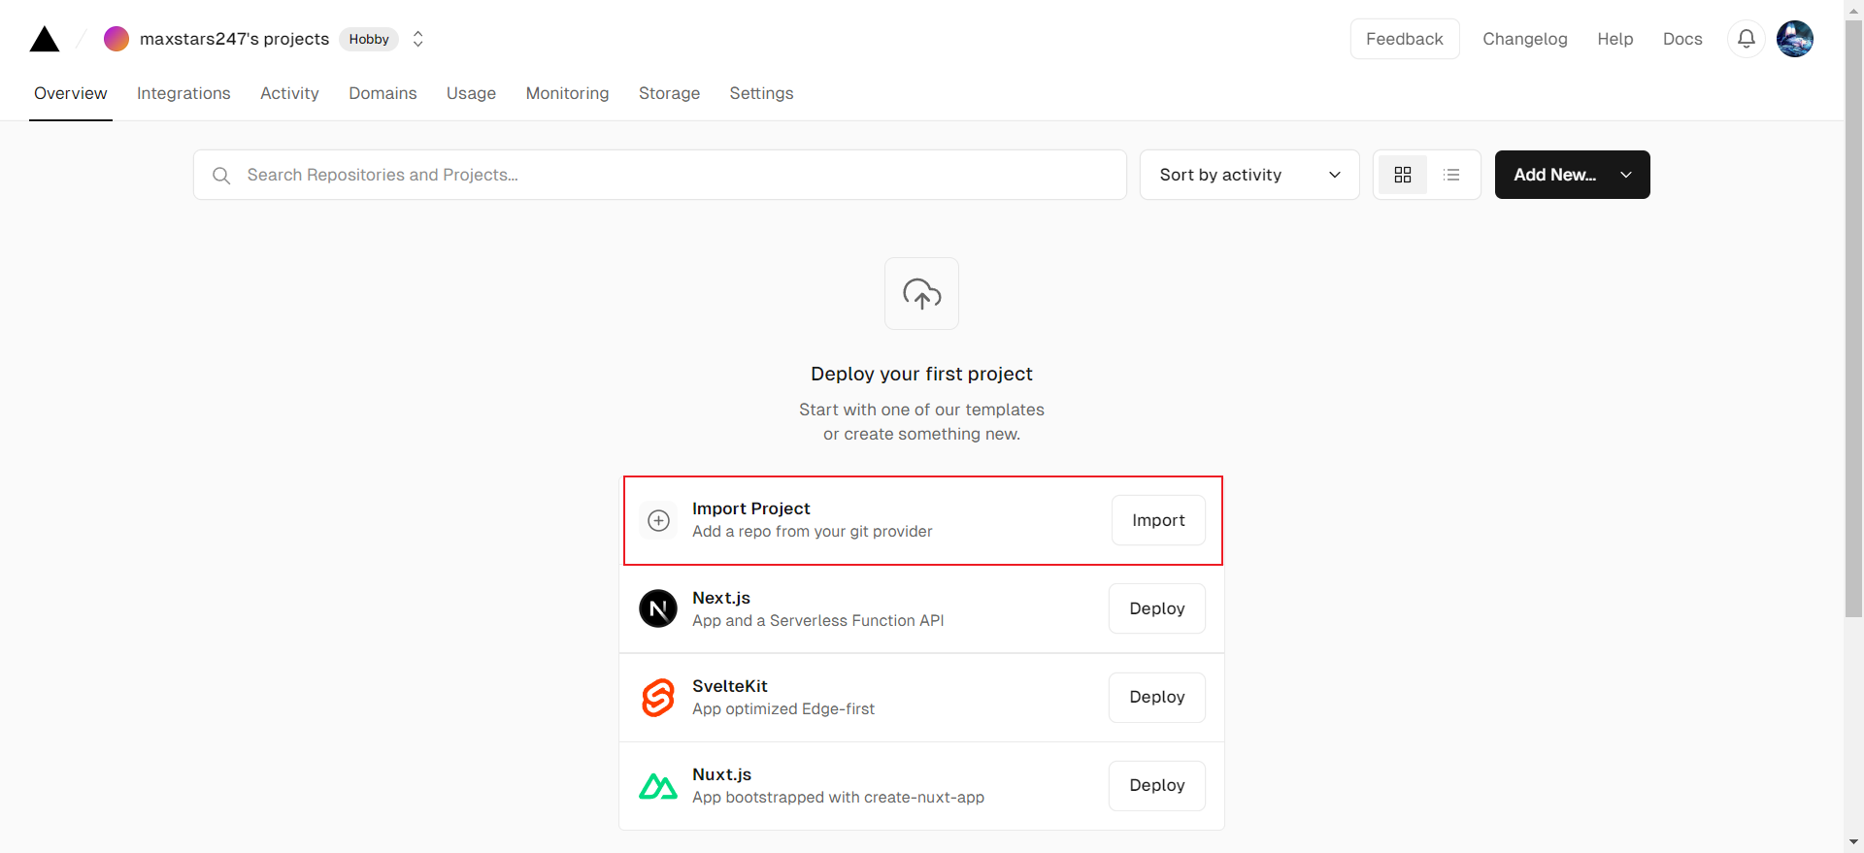Expand the team switcher chevrons

[x=418, y=39]
